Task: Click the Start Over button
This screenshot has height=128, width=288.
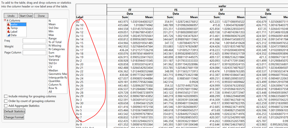Action: 26,16
